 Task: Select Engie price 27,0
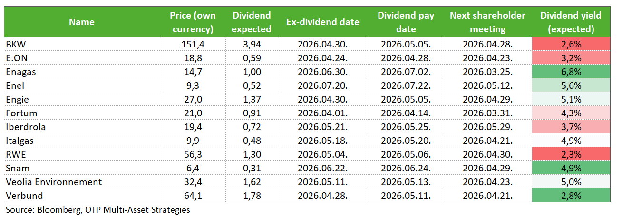(x=193, y=99)
